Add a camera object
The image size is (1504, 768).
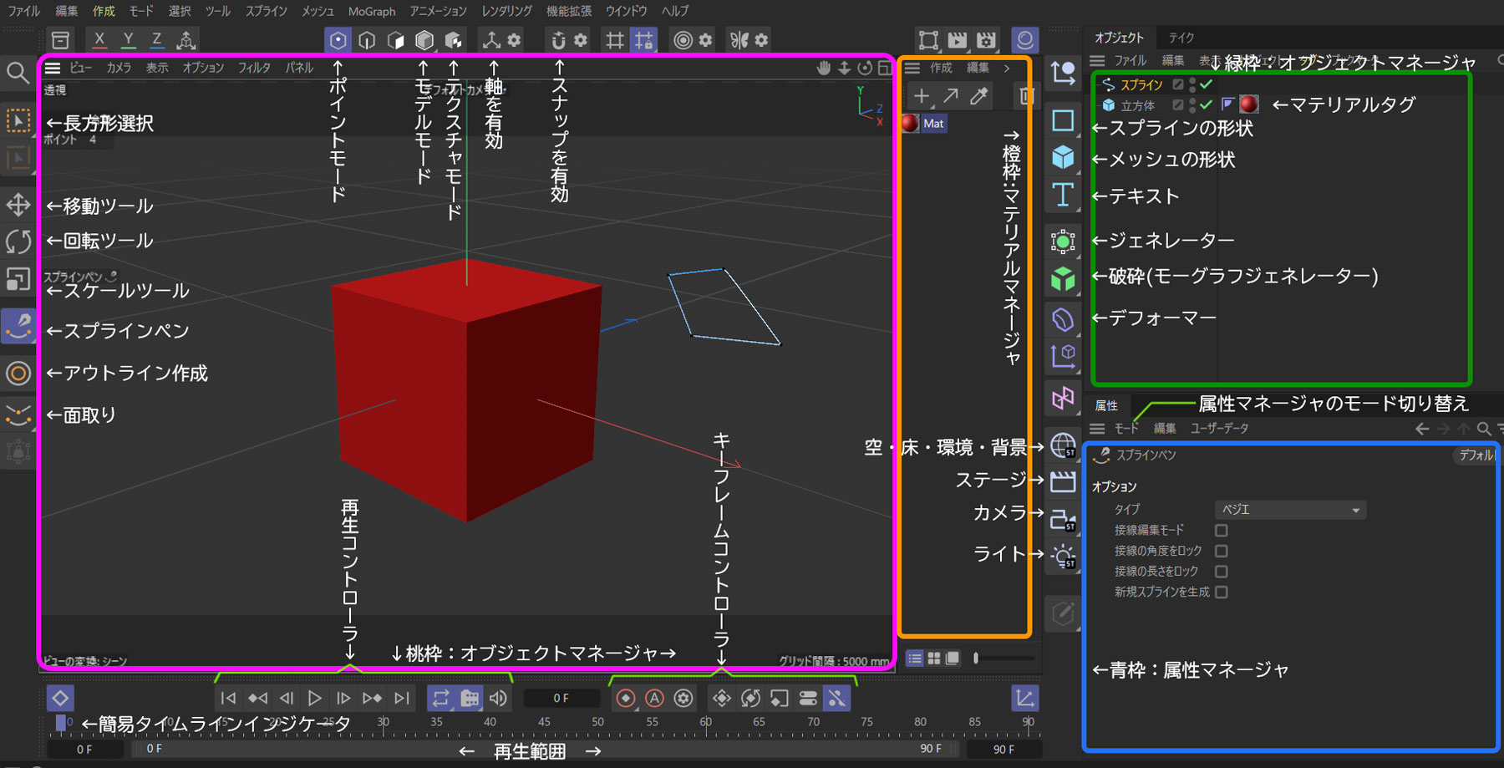[x=1063, y=520]
